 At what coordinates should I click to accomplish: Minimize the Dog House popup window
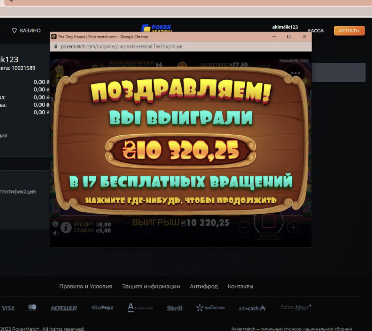[x=274, y=37]
